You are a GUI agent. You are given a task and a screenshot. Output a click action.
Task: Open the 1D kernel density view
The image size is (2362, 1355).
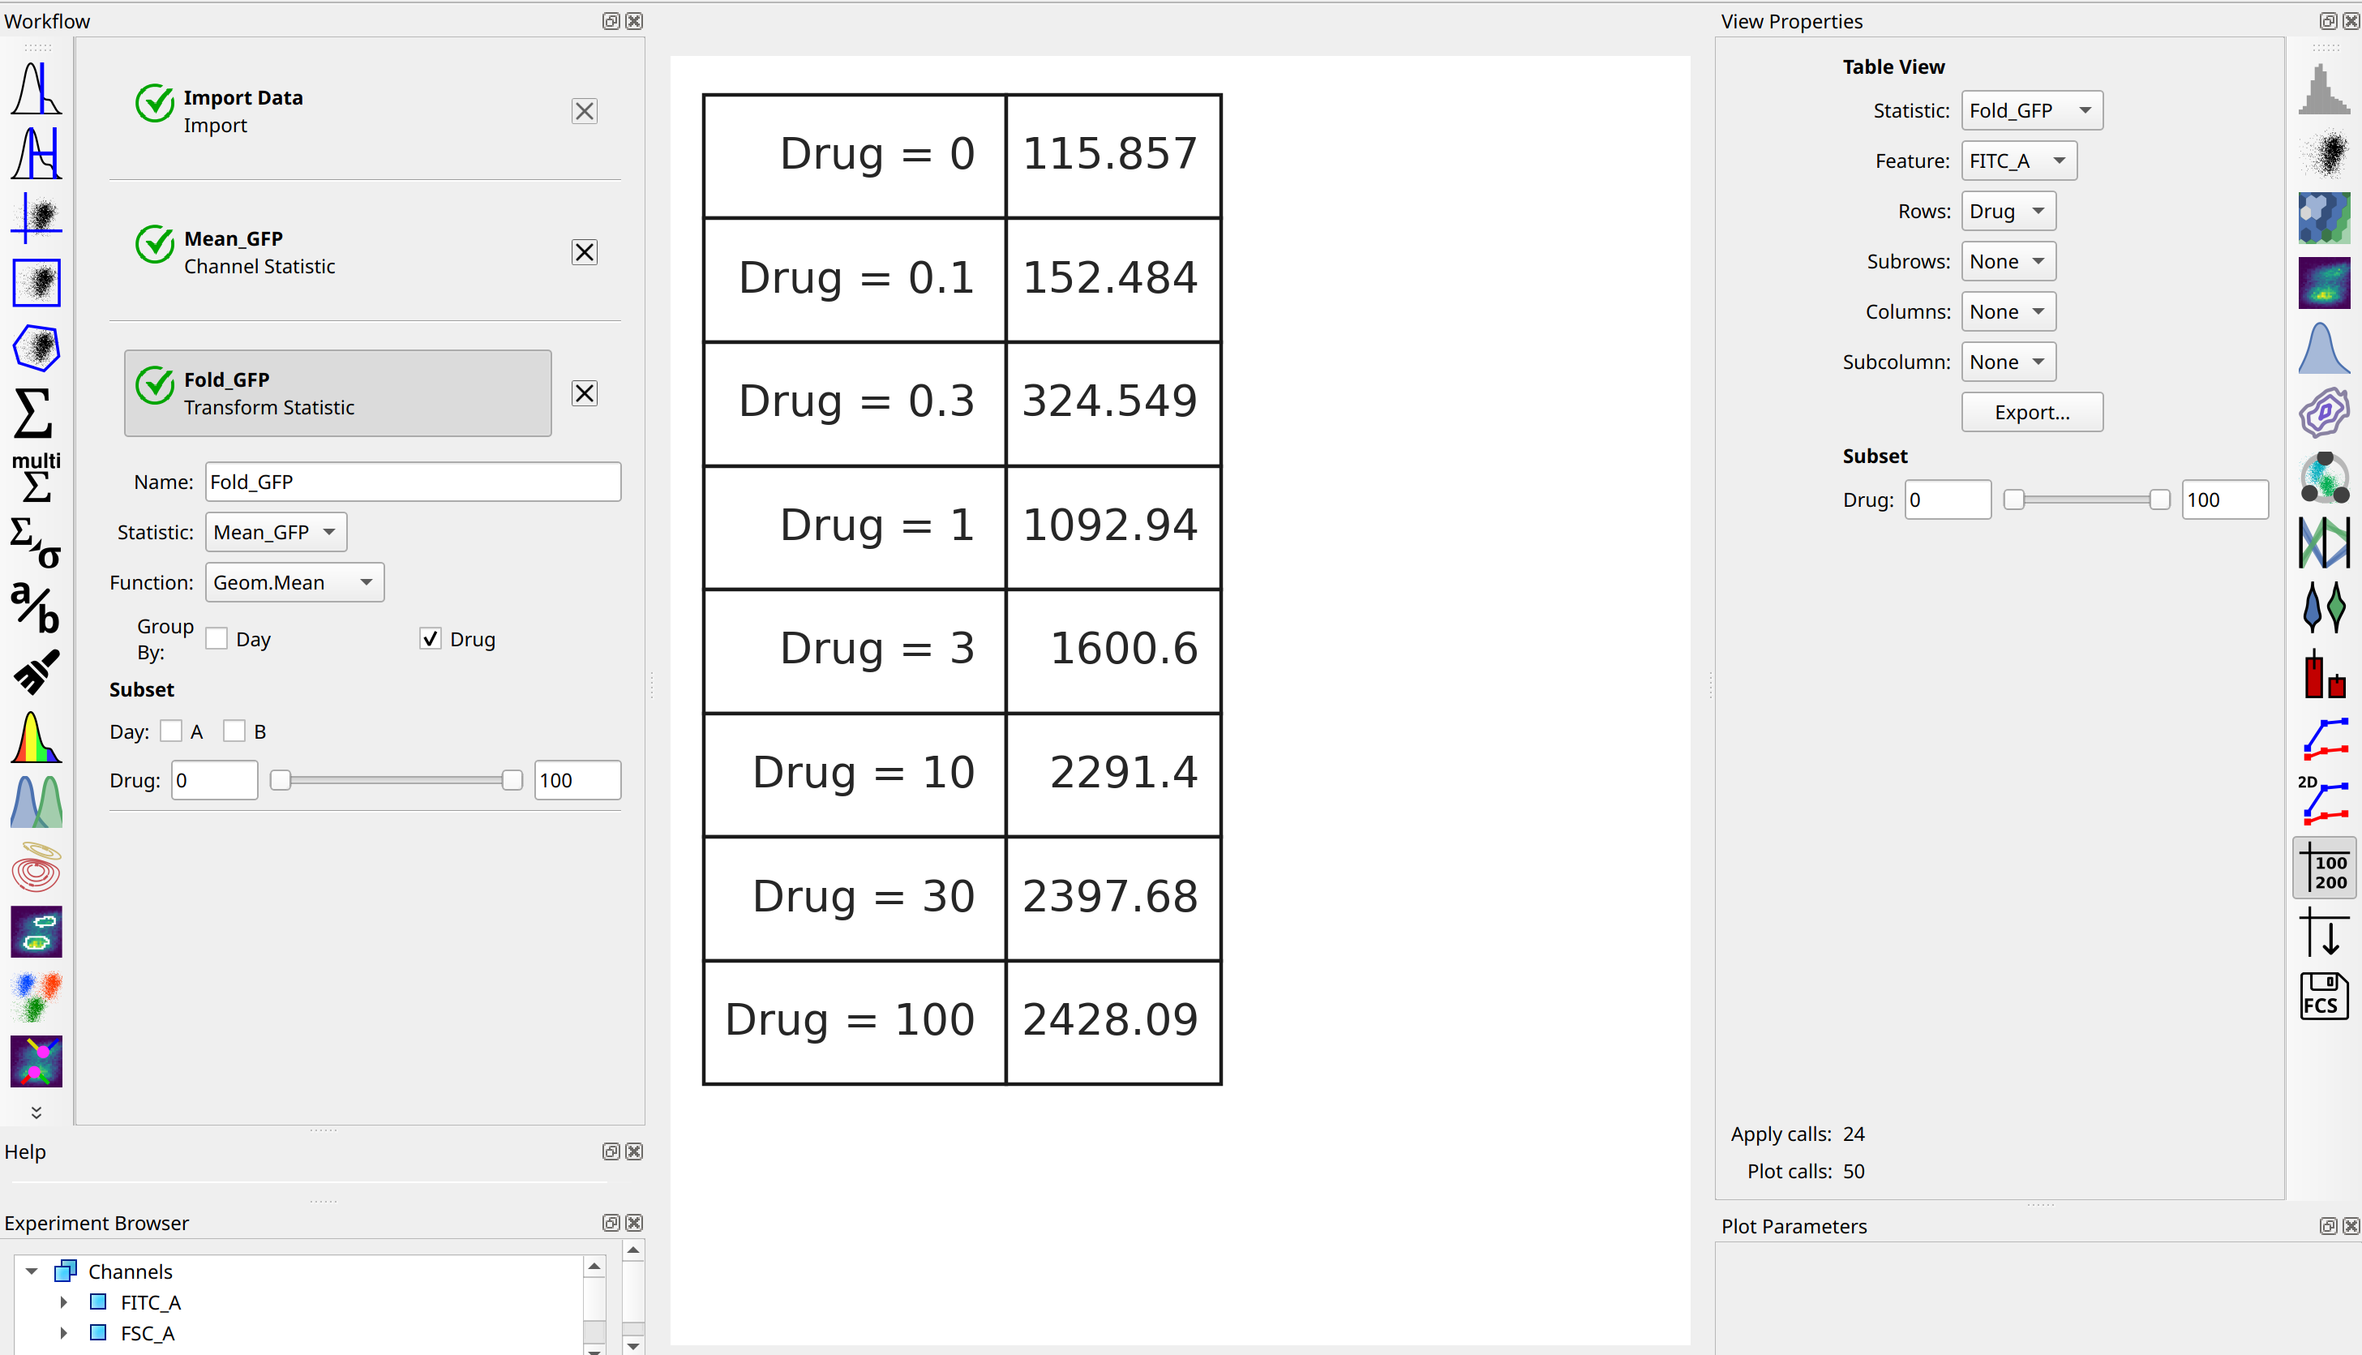coord(2324,348)
